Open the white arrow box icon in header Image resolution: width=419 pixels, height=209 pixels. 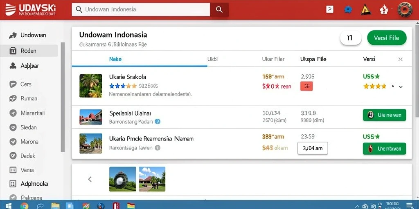(330, 9)
